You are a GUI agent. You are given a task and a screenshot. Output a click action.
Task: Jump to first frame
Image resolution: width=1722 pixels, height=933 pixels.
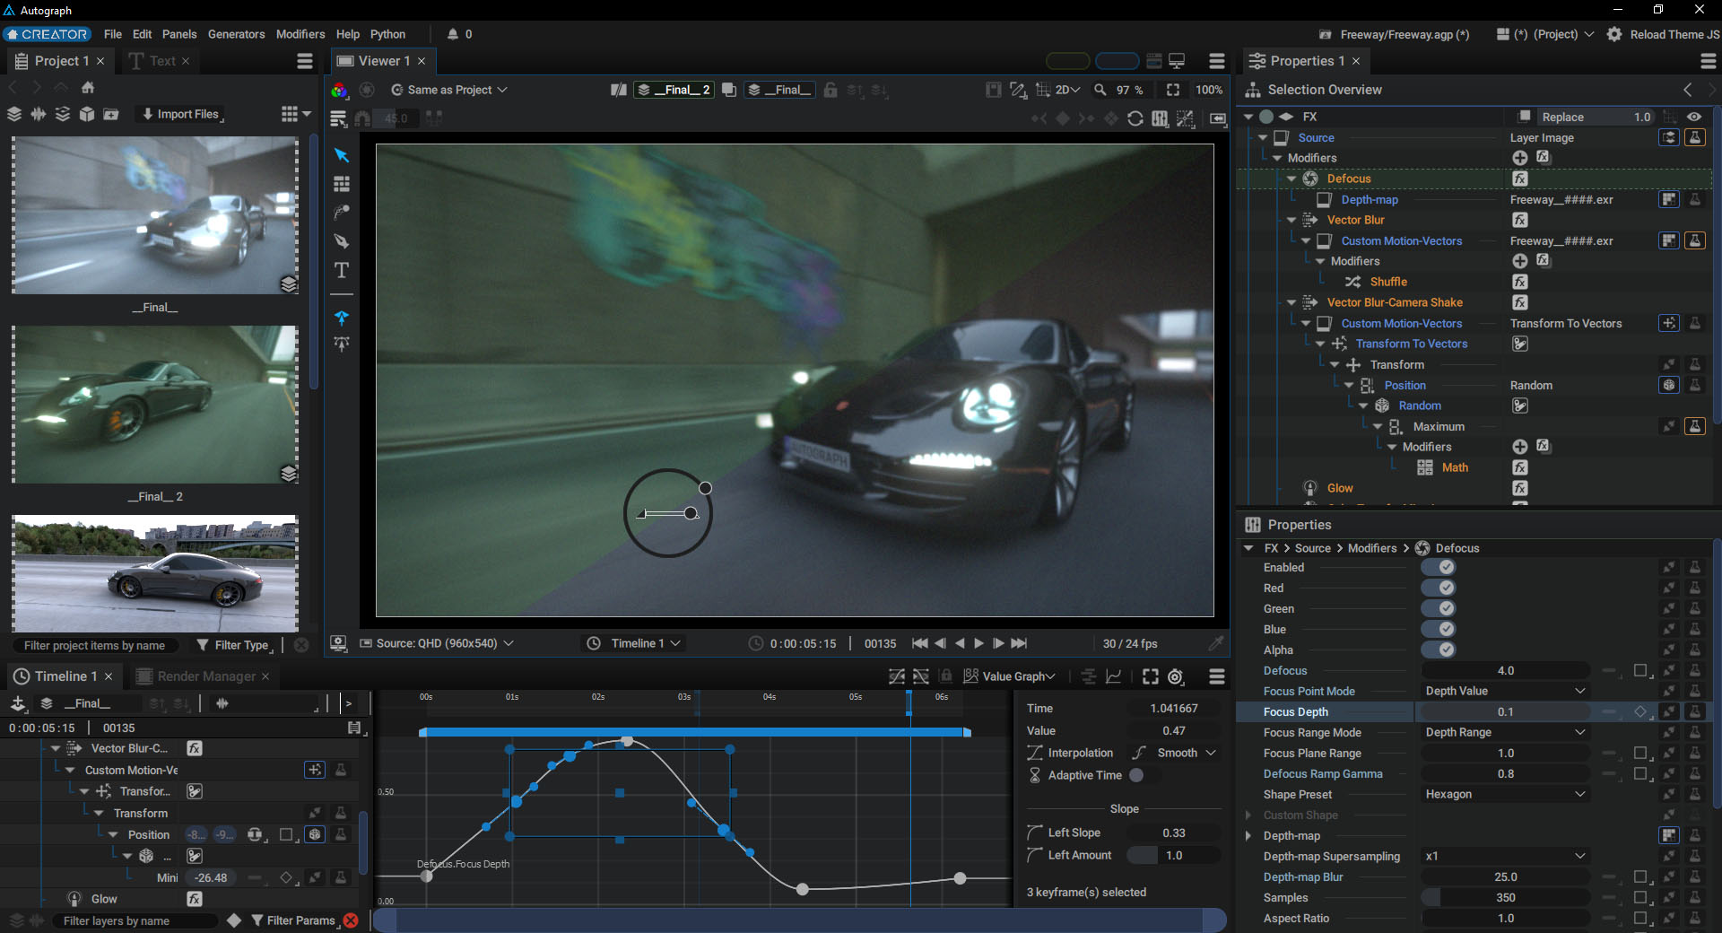tap(919, 643)
